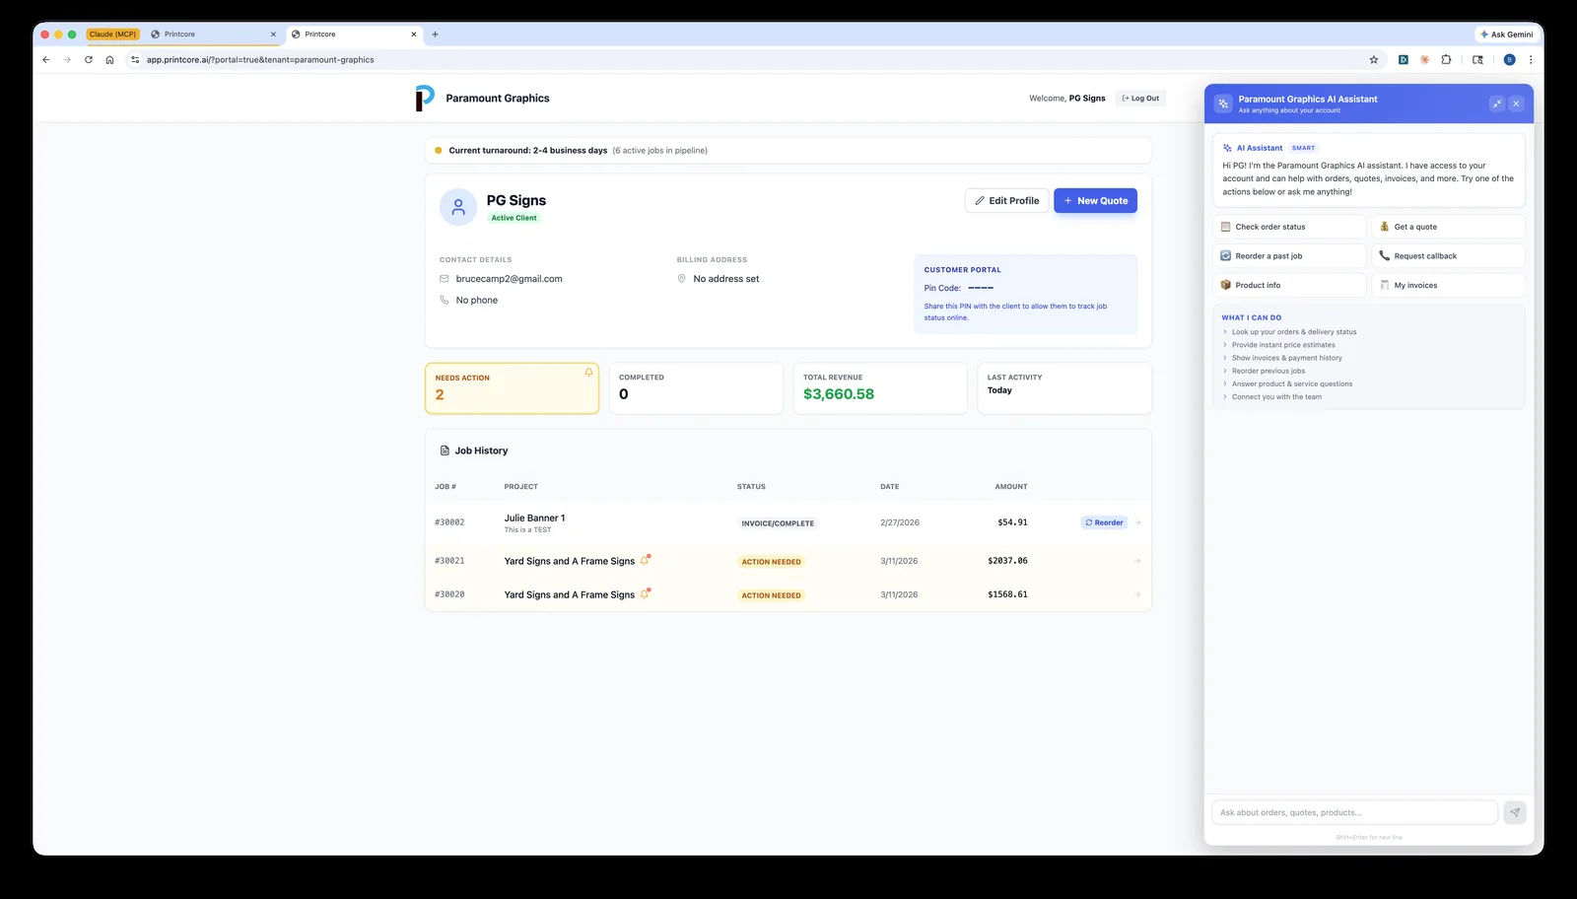Image resolution: width=1577 pixels, height=899 pixels.
Task: Click the Ask Gemini button
Action: 1506,35
